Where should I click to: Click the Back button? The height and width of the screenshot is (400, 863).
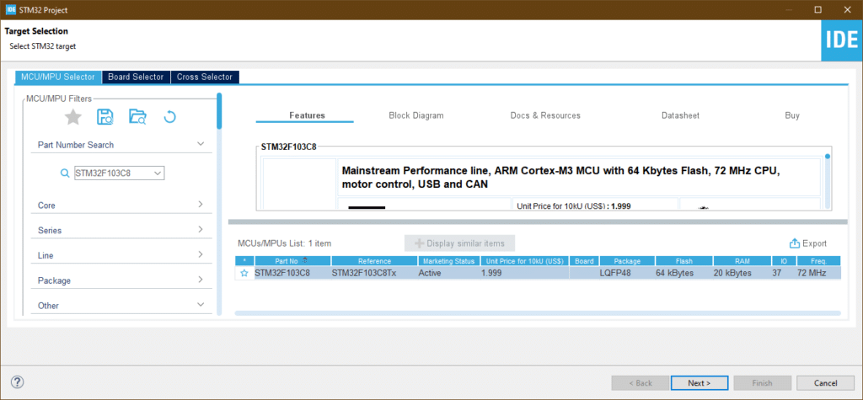tap(639, 382)
